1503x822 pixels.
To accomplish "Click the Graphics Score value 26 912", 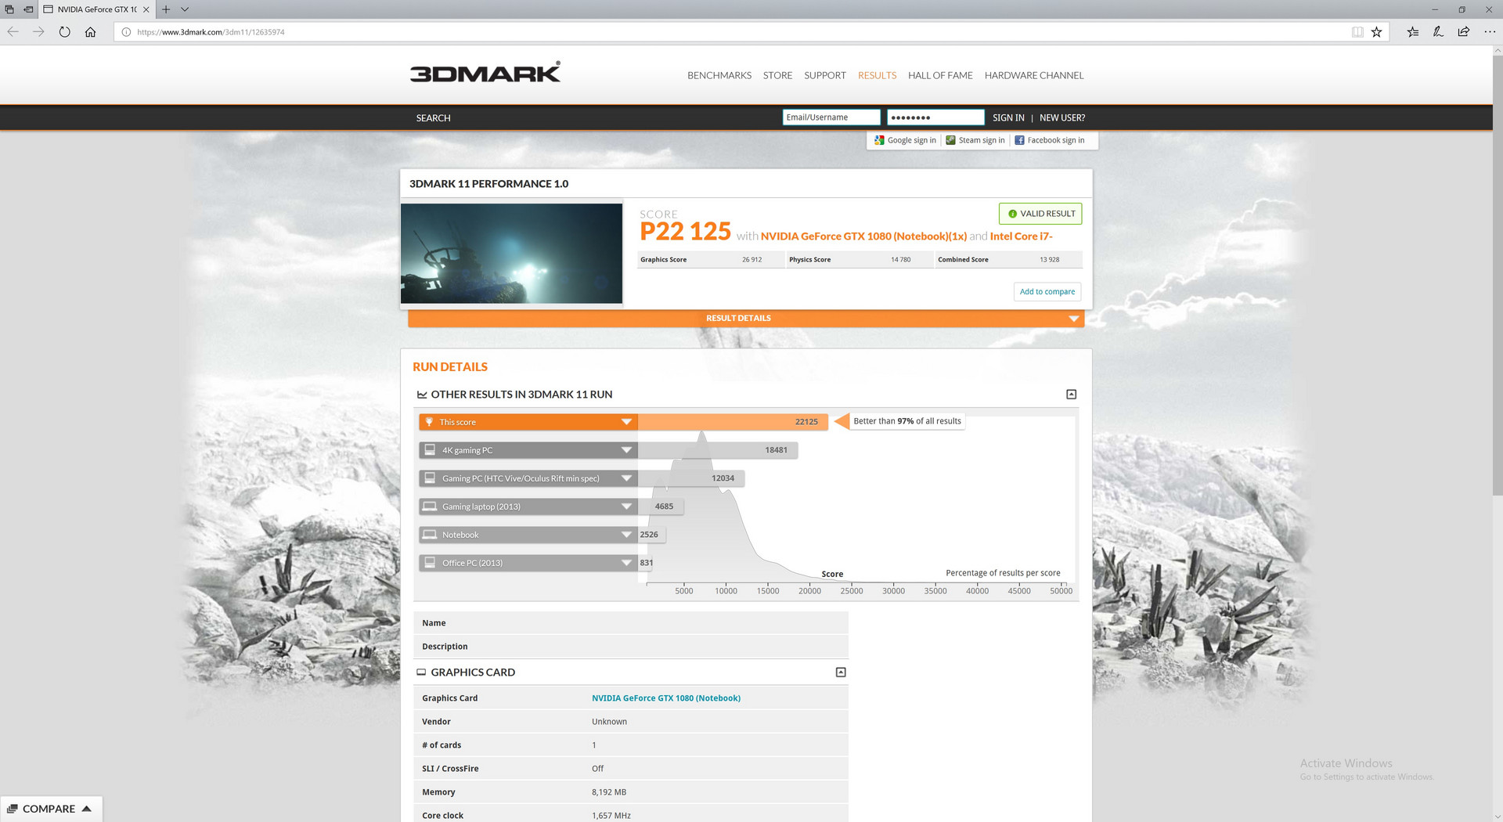I will [751, 260].
